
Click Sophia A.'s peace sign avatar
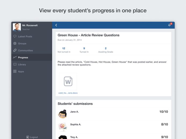63,127
